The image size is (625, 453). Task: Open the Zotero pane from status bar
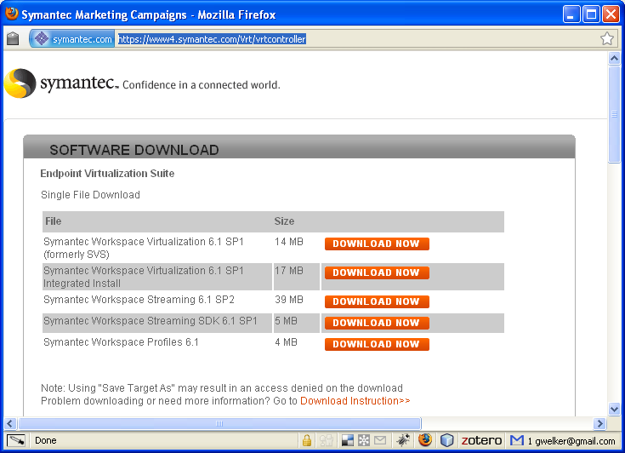tap(481, 440)
